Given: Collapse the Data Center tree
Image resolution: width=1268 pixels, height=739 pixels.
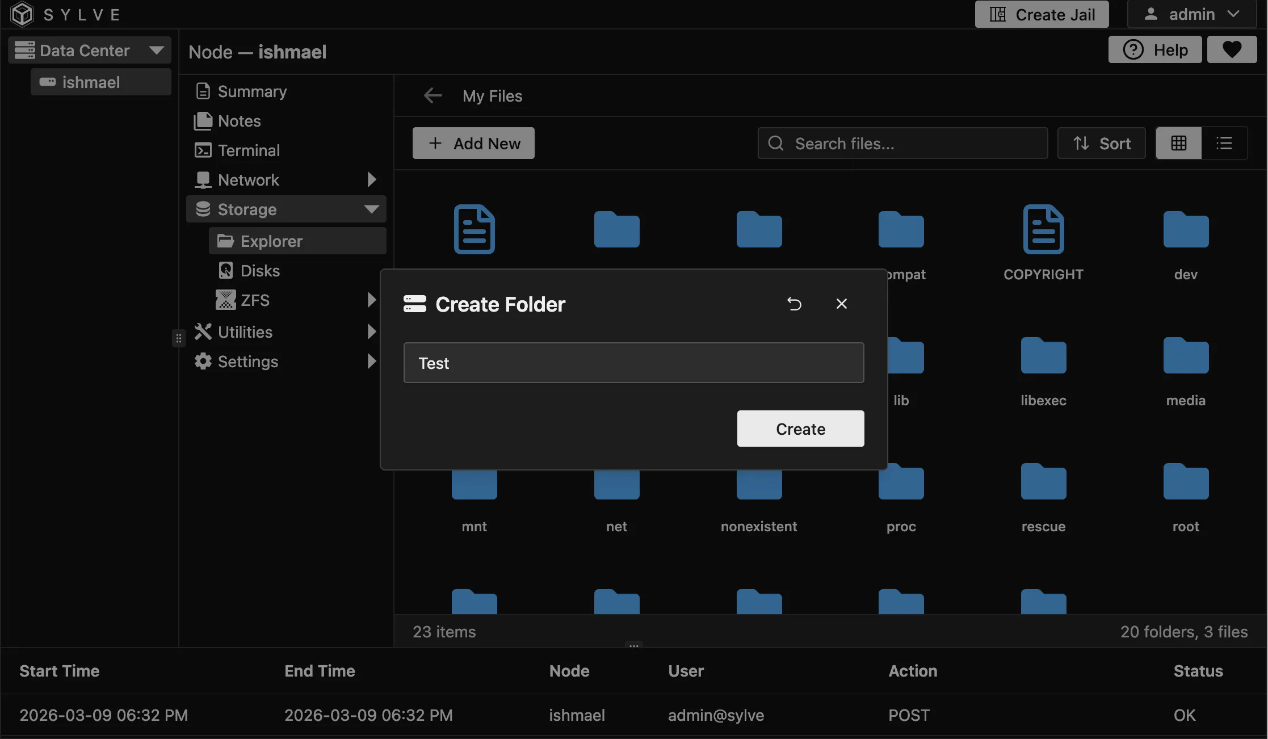Looking at the screenshot, I should [157, 49].
